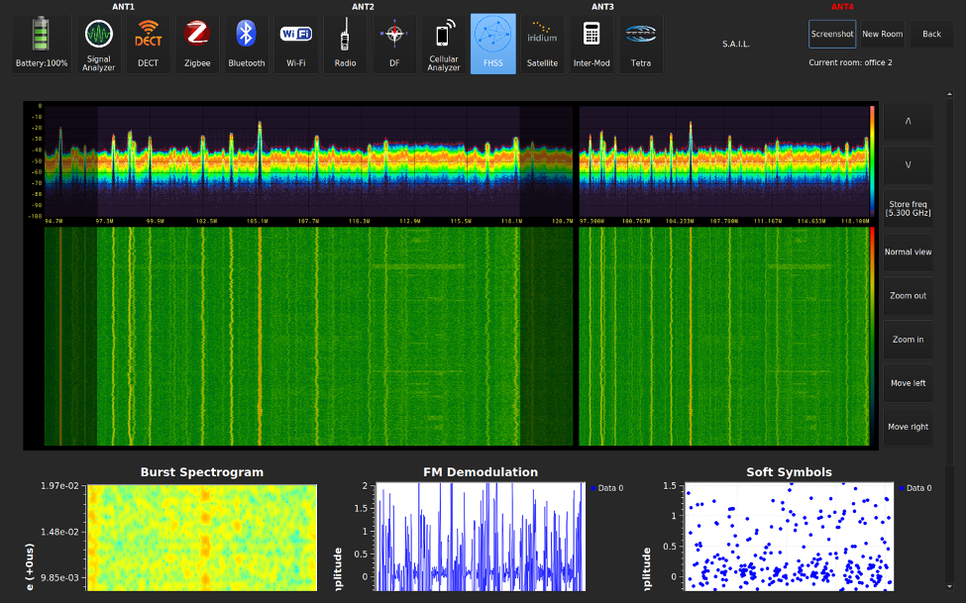Take a screenshot with Screenshot button
968x604 pixels.
click(832, 34)
